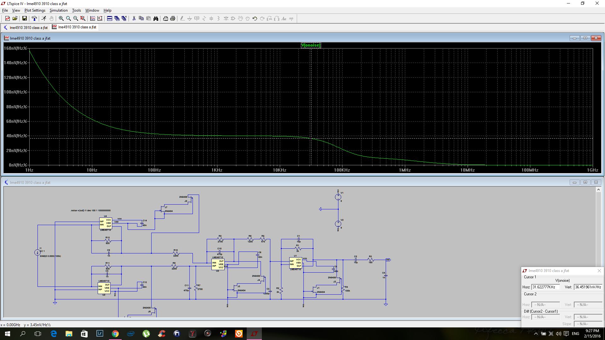Open the Window menu
Screen dimensions: 605x340
pyautogui.click(x=92, y=10)
